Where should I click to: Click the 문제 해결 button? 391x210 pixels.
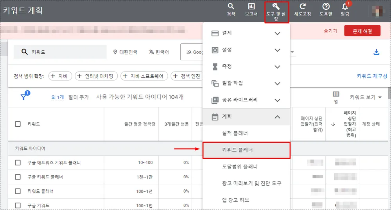(362, 31)
